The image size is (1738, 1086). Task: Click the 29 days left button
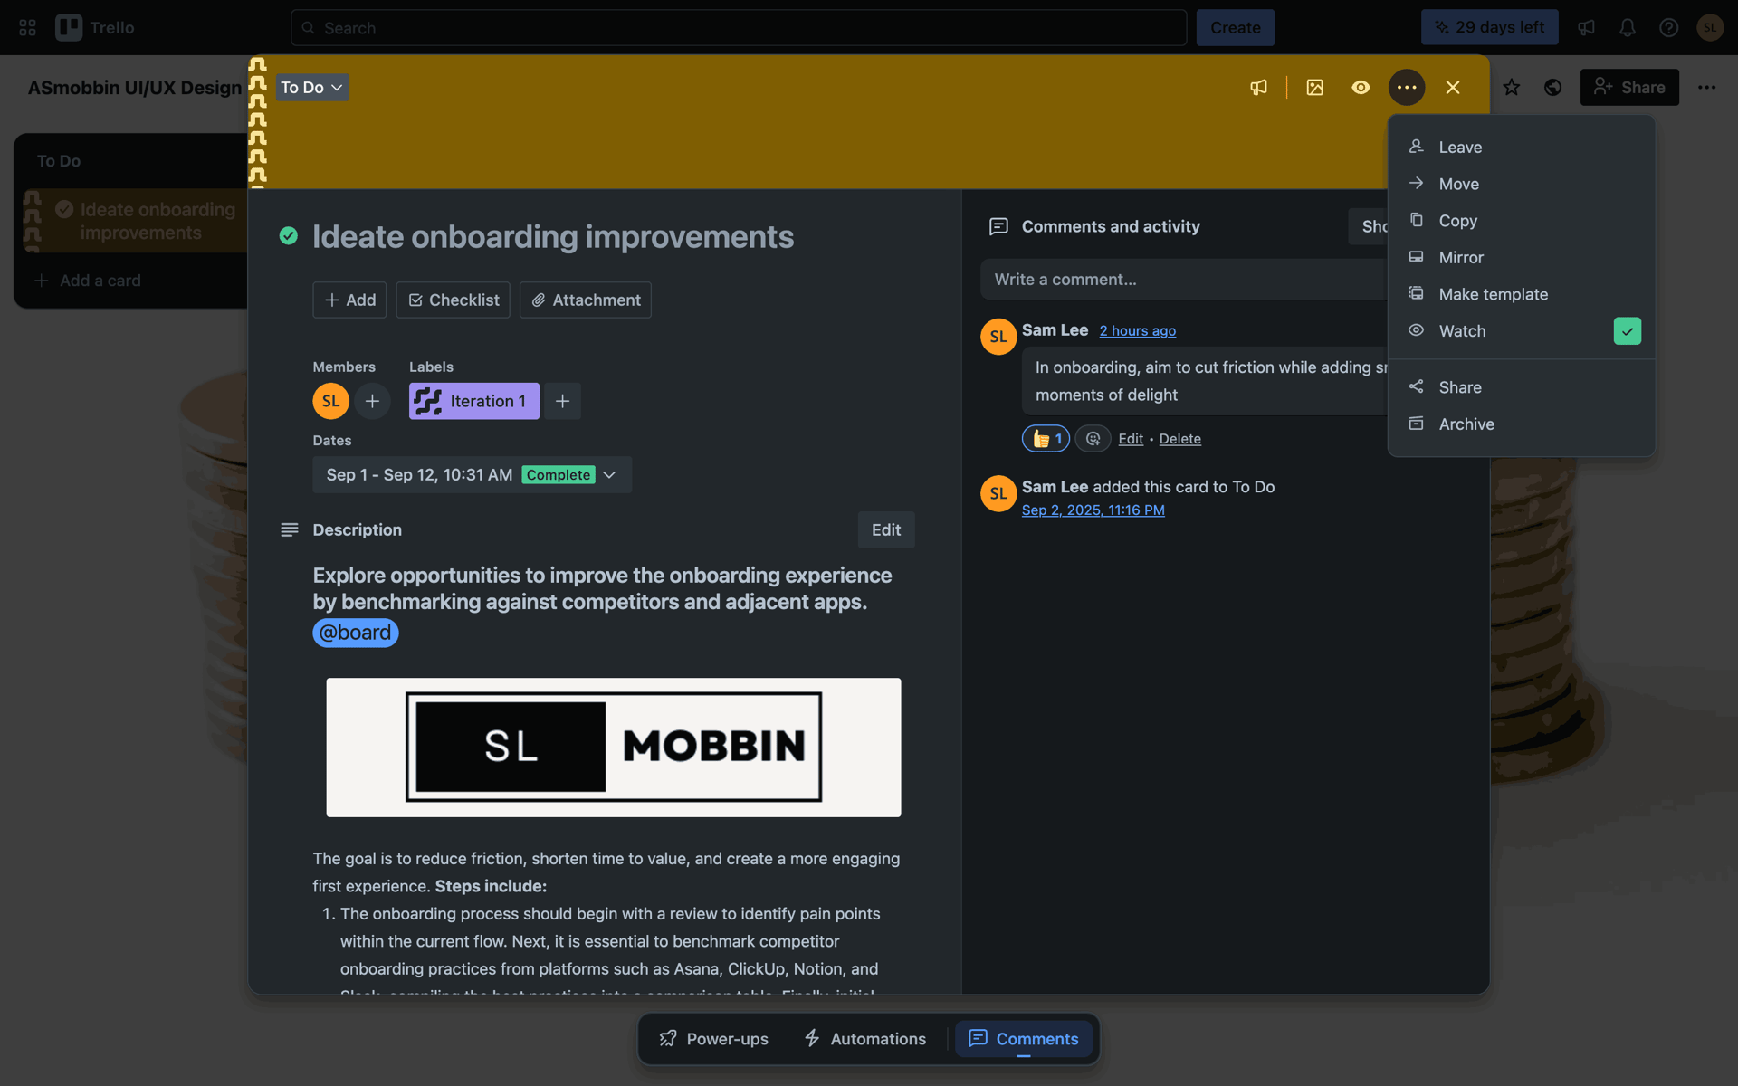pos(1489,28)
